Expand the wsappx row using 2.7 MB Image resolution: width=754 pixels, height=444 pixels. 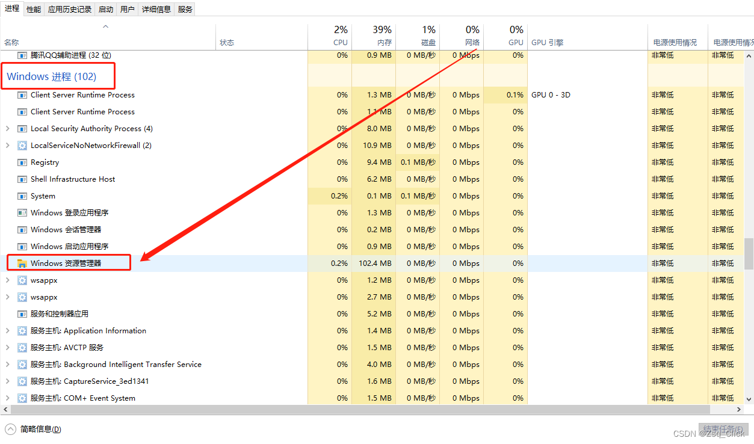coord(7,297)
